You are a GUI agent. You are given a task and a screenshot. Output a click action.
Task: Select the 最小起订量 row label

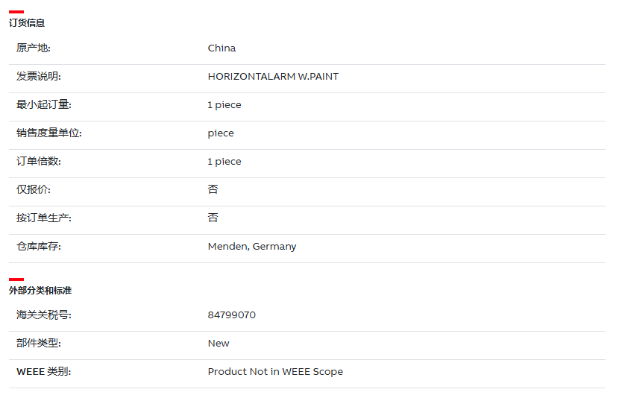[43, 105]
